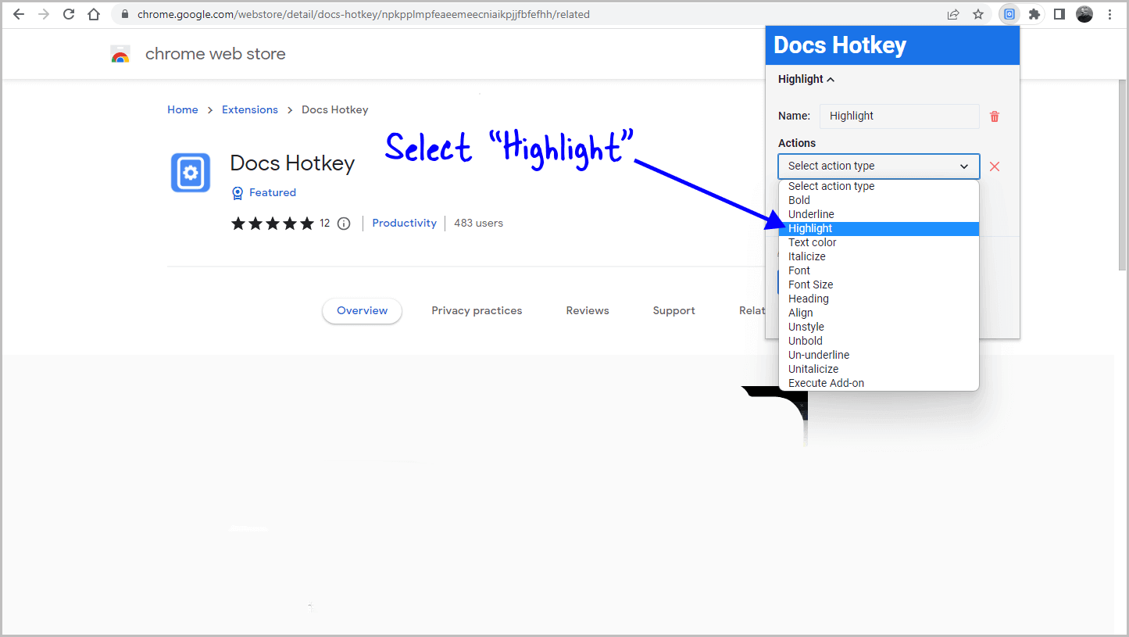Image resolution: width=1129 pixels, height=637 pixels.
Task: Open the Chrome three-dot menu
Action: pyautogui.click(x=1110, y=14)
